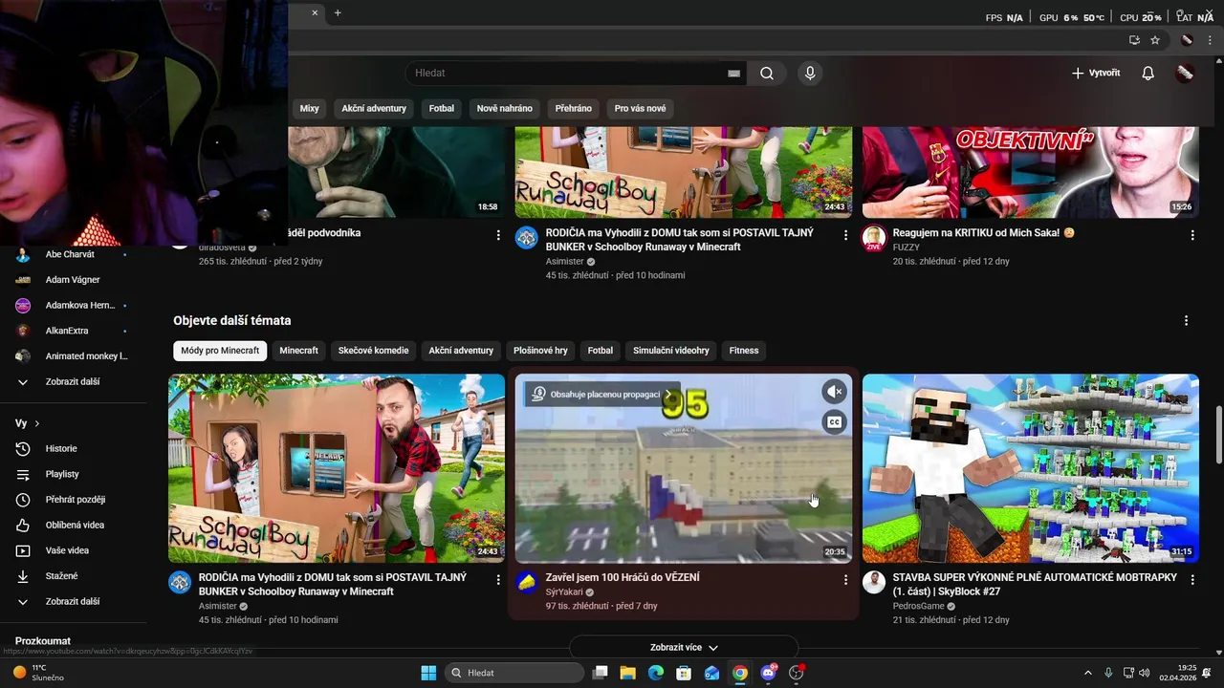
Task: Open a new browser tab
Action: 338,12
